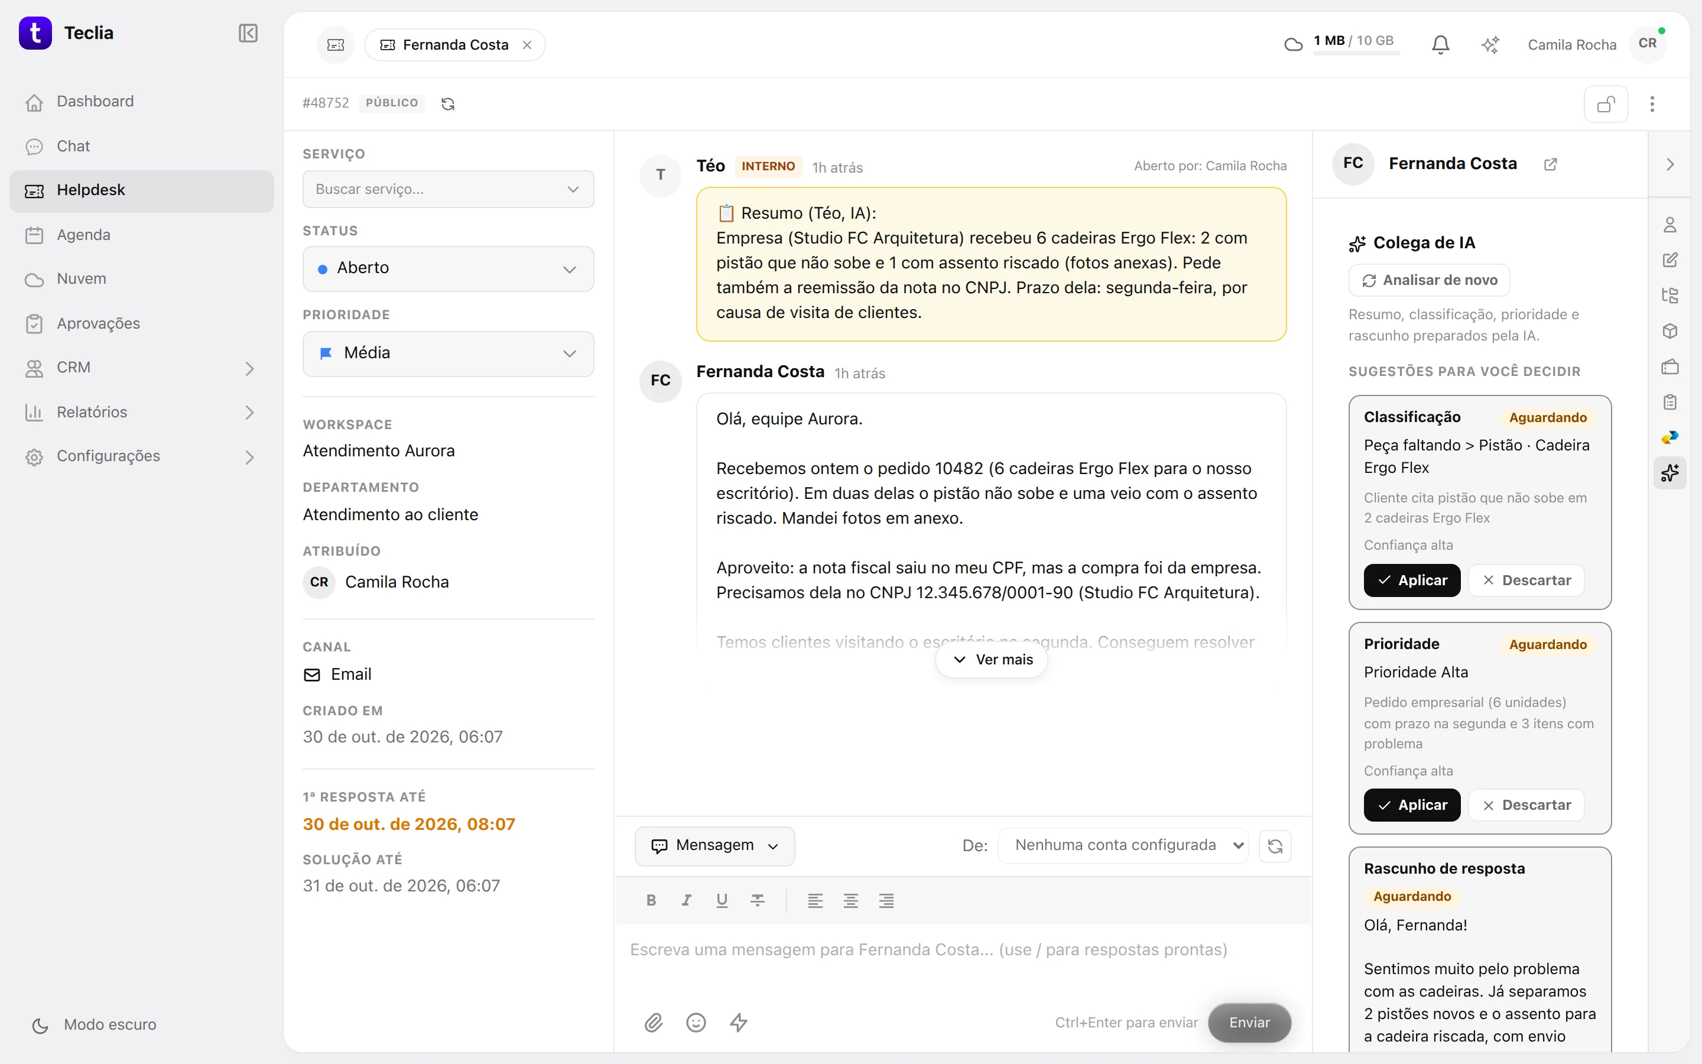Apply the Prioridade Alta suggestion
This screenshot has width=1702, height=1064.
[x=1411, y=806]
